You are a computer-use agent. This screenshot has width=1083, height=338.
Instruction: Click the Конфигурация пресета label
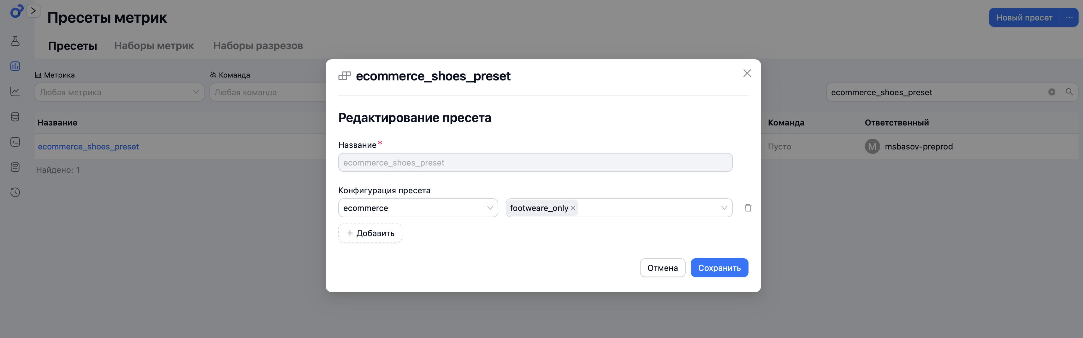[x=384, y=190]
